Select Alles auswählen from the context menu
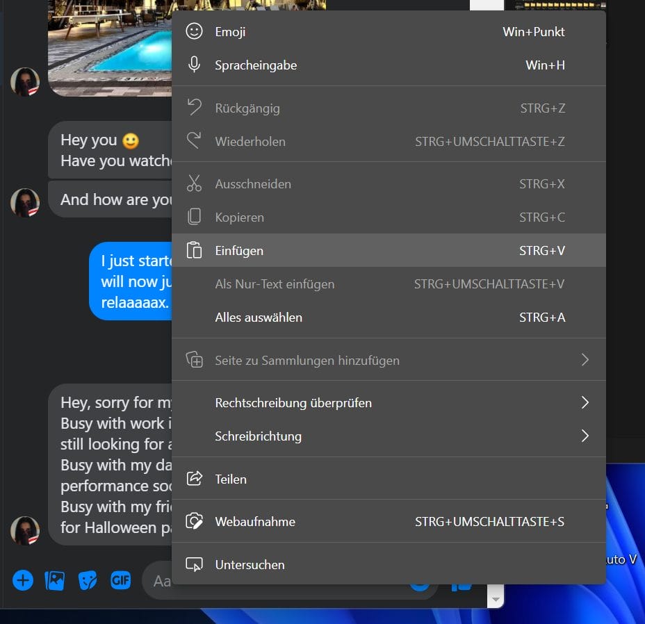Screen dimensions: 645x624 [259, 318]
